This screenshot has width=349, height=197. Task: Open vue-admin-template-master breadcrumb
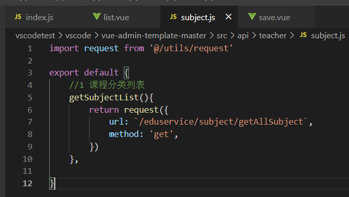(x=154, y=36)
